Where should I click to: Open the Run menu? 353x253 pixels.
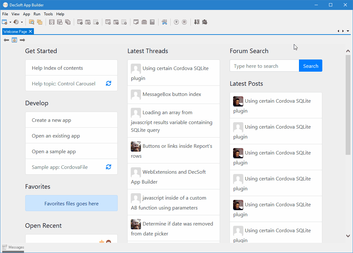click(x=37, y=14)
